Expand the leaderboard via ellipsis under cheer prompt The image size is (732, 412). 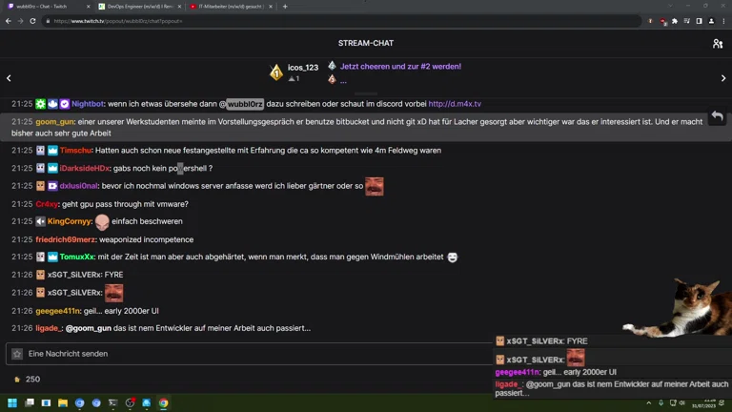tap(343, 80)
